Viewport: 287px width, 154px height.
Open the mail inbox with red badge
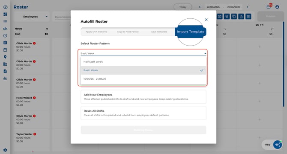[269, 6]
